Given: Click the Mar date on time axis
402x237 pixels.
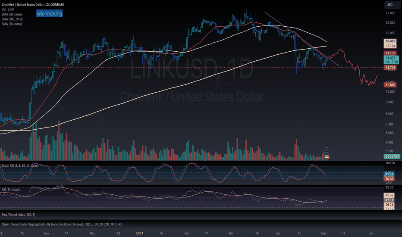Looking at the screenshot, I should (x=231, y=233).
